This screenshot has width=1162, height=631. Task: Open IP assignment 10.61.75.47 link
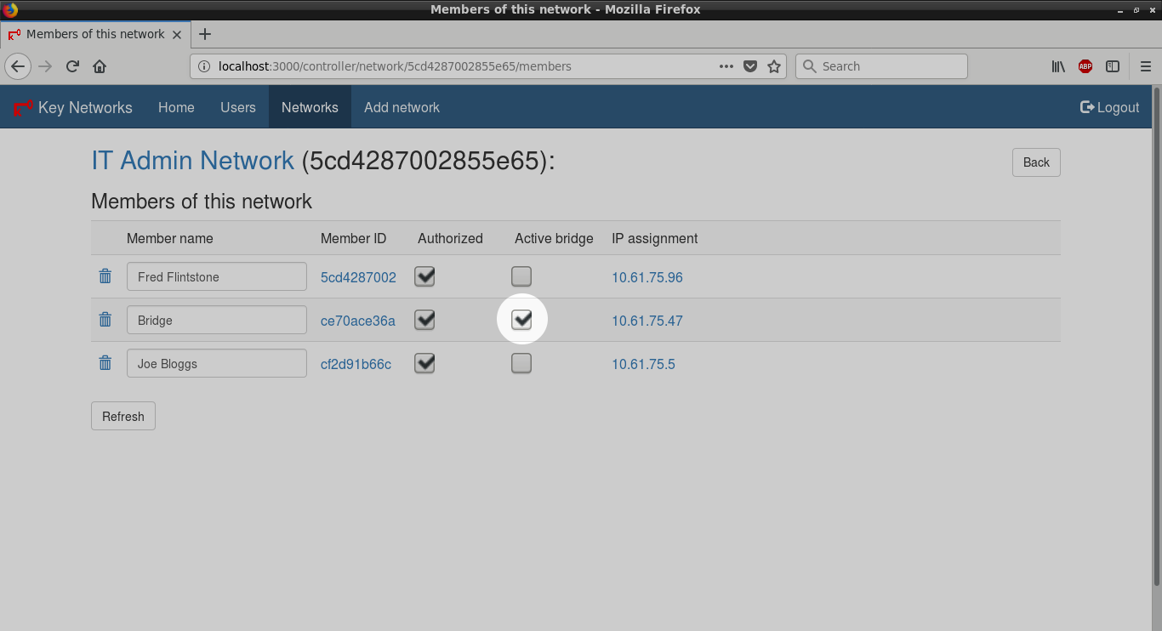(647, 321)
